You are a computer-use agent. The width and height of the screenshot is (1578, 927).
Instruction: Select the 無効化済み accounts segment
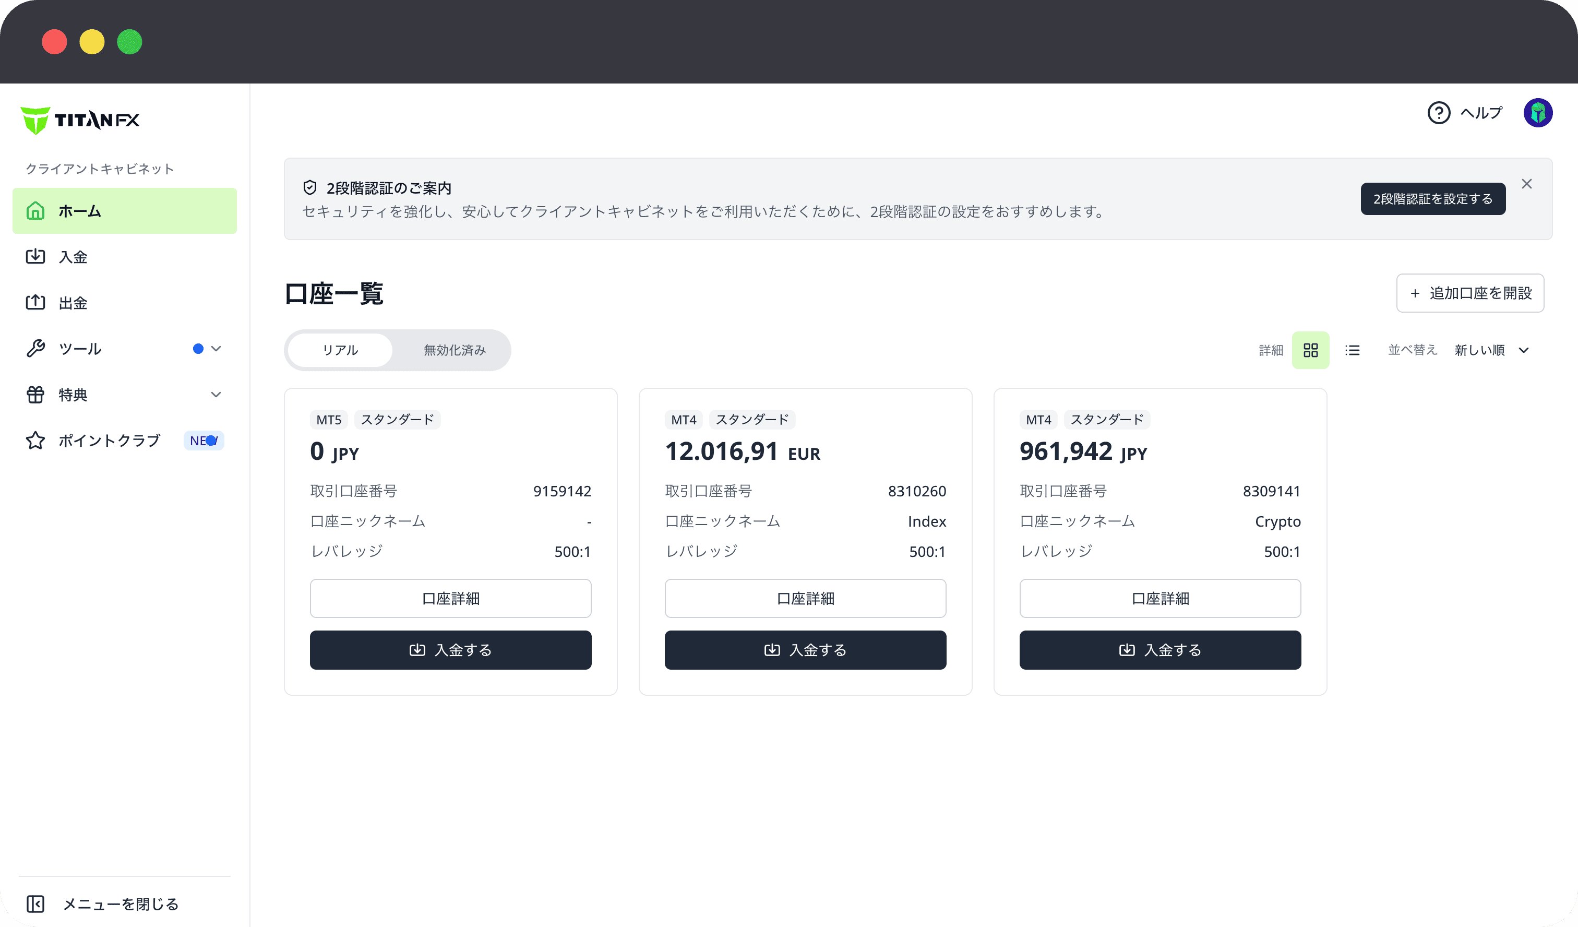click(x=455, y=350)
